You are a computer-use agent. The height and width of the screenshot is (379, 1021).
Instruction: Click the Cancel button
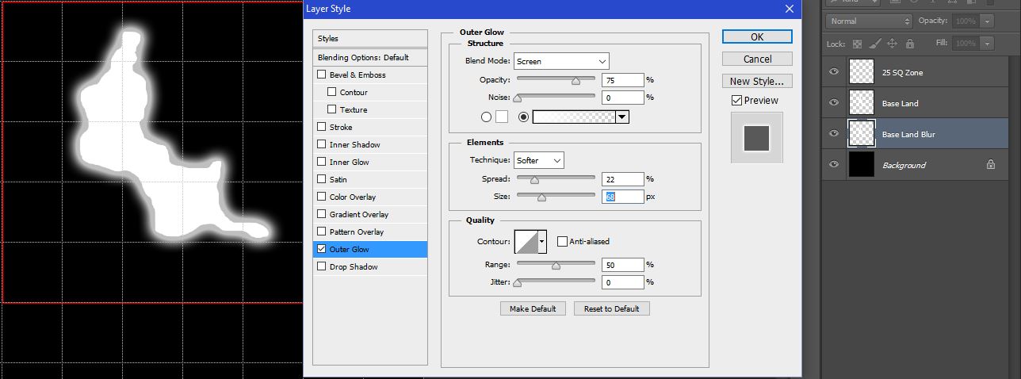757,59
